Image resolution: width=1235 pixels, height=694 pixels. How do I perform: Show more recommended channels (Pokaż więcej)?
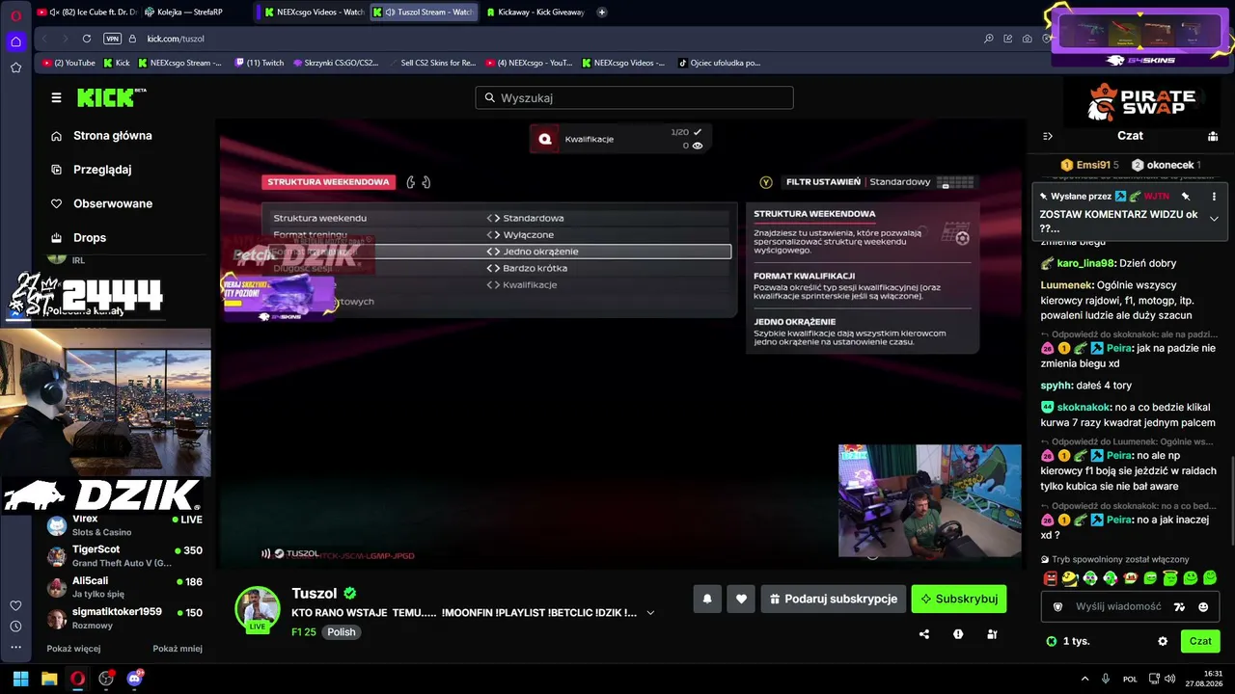[73, 649]
